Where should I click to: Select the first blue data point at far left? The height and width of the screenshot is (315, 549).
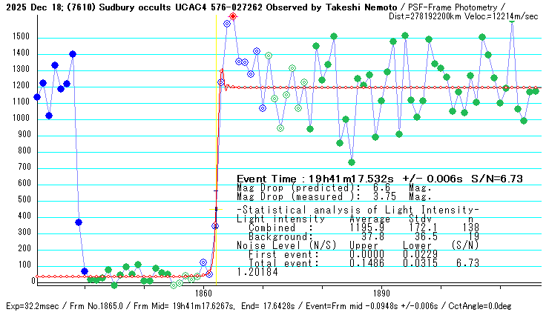[x=37, y=97]
